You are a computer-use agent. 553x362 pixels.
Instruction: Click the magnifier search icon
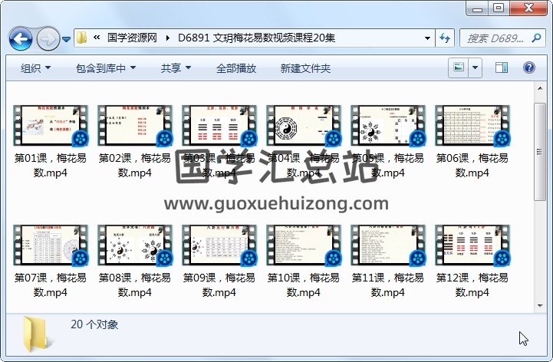[x=536, y=38]
